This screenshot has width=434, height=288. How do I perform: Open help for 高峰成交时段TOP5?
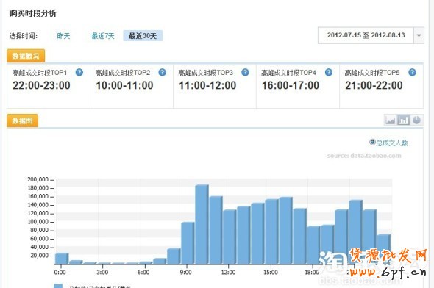(x=412, y=73)
